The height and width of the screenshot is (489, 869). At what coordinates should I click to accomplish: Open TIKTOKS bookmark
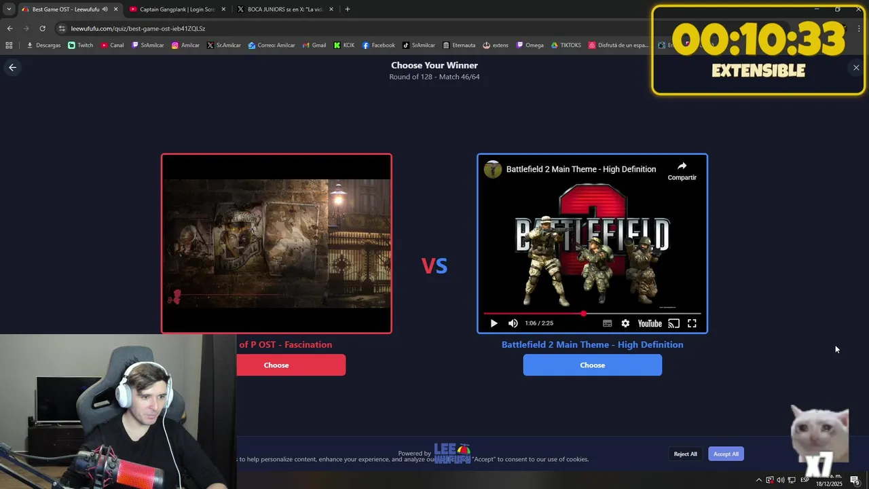566,46
